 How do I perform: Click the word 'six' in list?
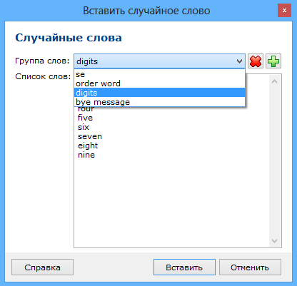click(x=84, y=127)
